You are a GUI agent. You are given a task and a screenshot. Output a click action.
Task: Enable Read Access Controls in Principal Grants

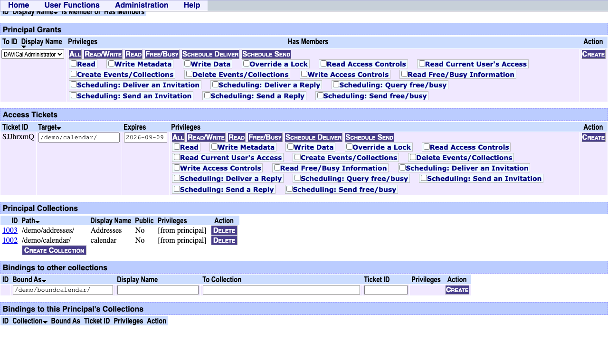(323, 63)
